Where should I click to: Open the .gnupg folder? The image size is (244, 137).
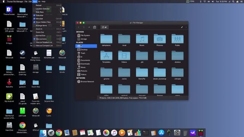[x=159, y=56]
